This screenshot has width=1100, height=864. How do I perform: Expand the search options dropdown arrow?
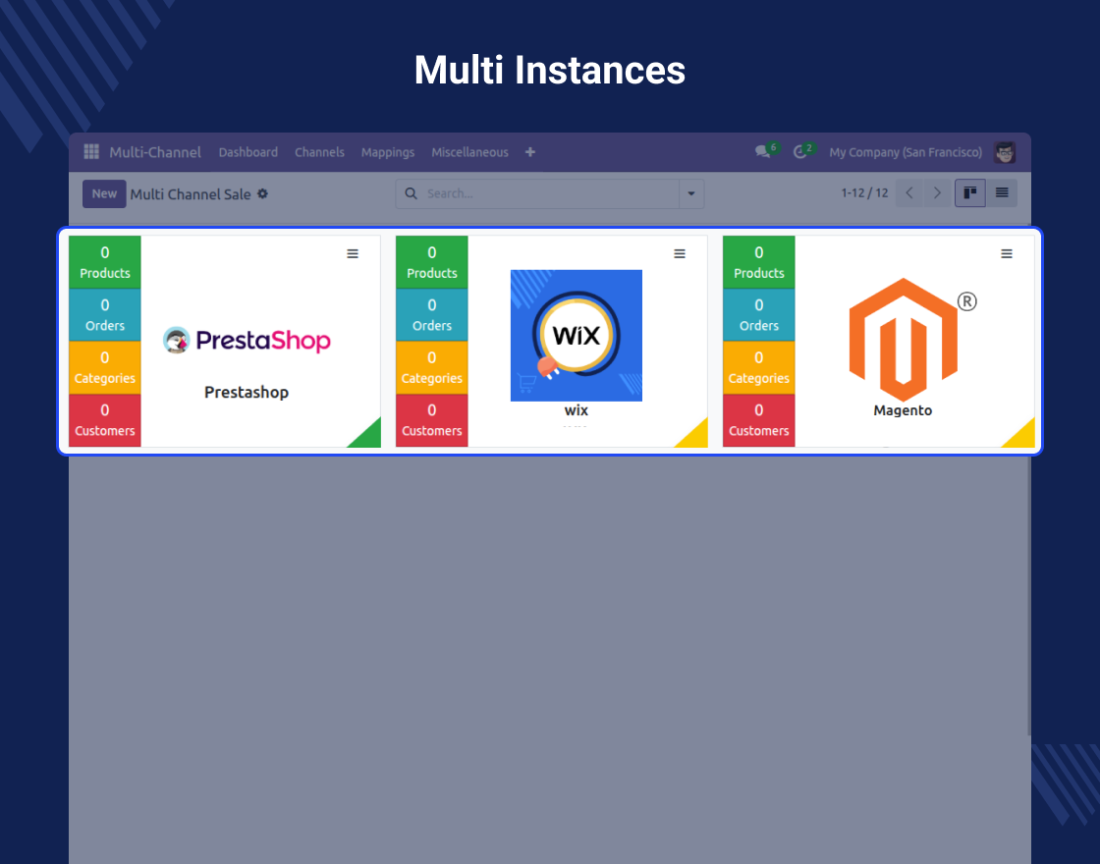pyautogui.click(x=691, y=194)
